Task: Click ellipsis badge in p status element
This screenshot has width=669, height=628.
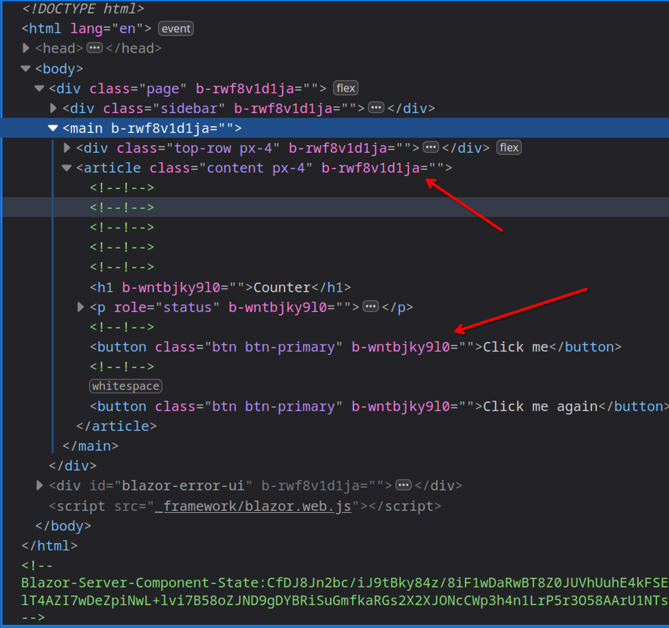Action: click(x=370, y=306)
